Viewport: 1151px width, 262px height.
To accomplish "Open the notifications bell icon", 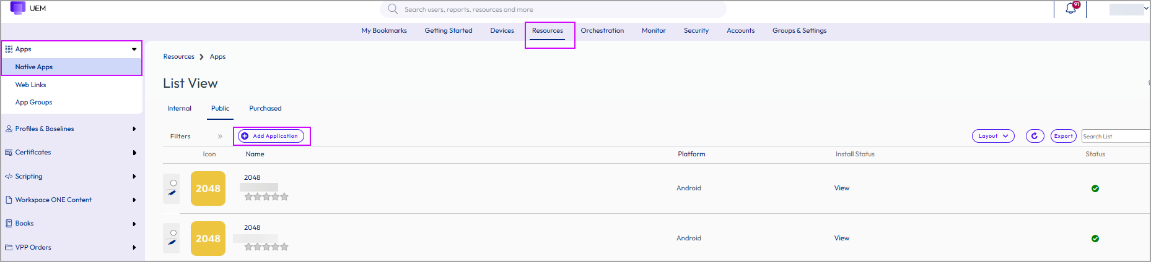I will 1070,9.
